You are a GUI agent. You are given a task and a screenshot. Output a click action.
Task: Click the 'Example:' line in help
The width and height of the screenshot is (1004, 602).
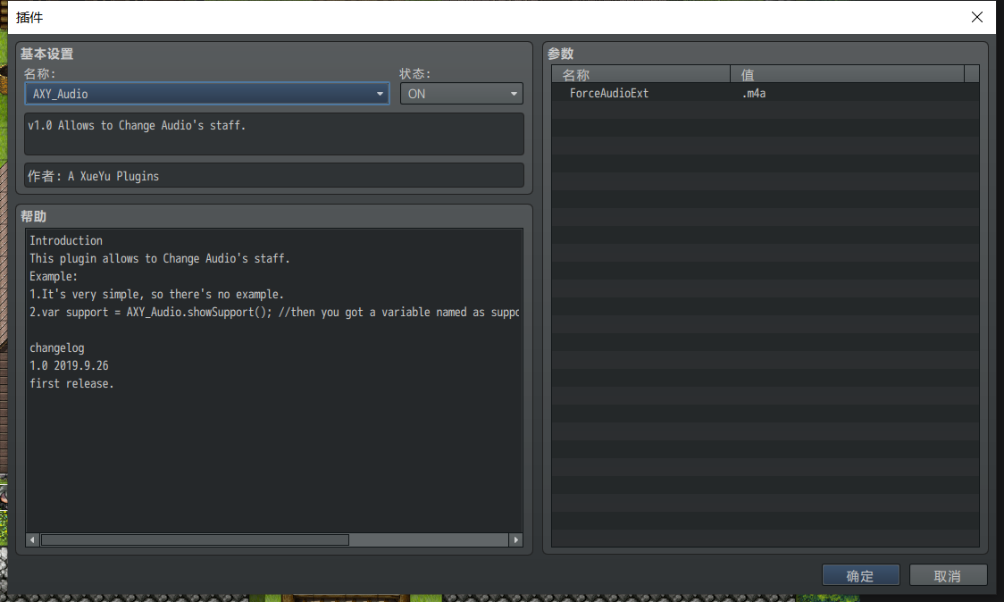pos(53,277)
